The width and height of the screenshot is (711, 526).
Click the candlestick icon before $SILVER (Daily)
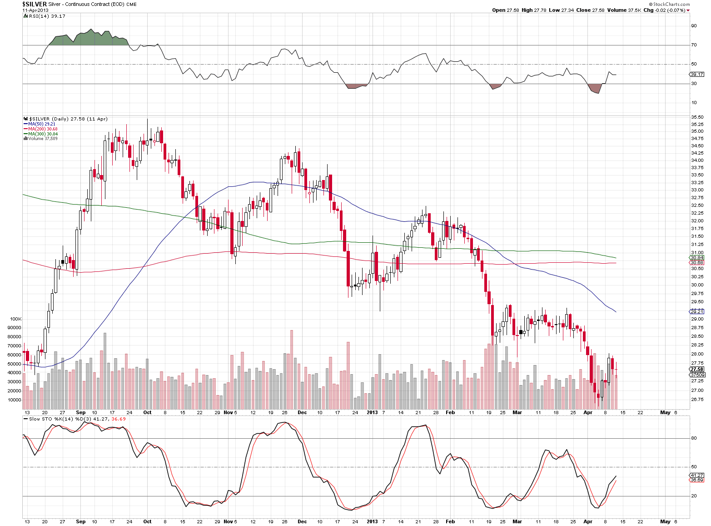26,119
